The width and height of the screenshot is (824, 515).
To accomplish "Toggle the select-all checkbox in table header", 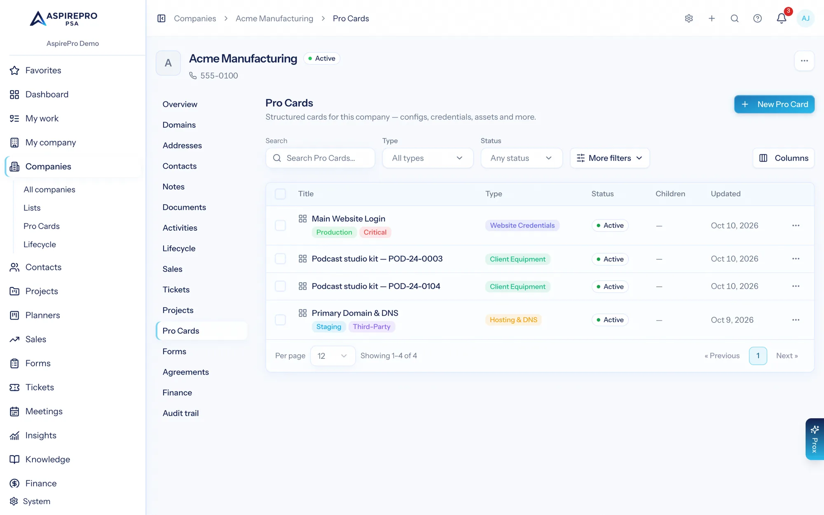I will coord(280,194).
